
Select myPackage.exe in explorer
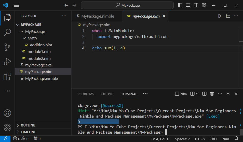[43, 65]
